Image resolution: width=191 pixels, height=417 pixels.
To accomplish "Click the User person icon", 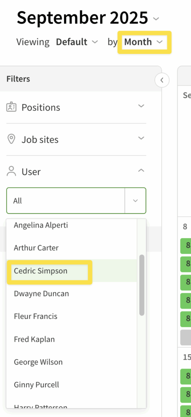I will 11,171.
